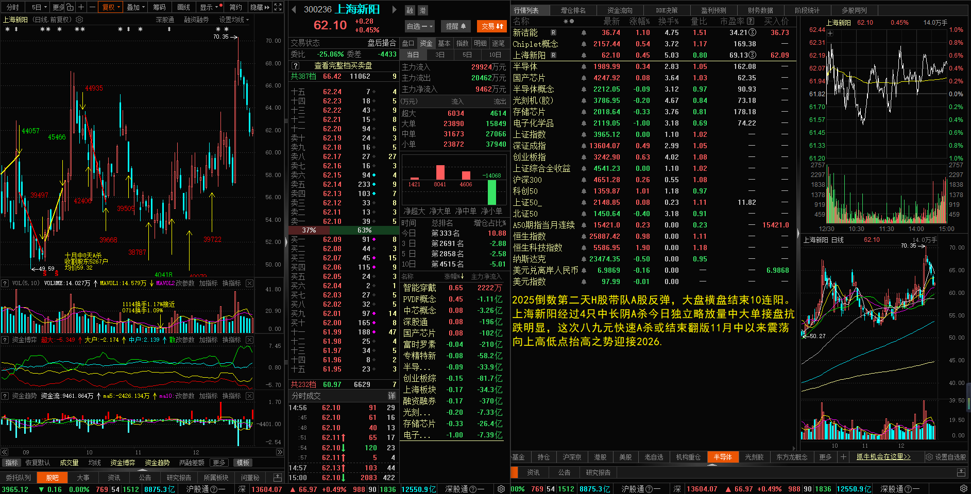The width and height of the screenshot is (971, 494).
Task: Click the green 净小单 -14068 bar
Action: click(x=492, y=192)
